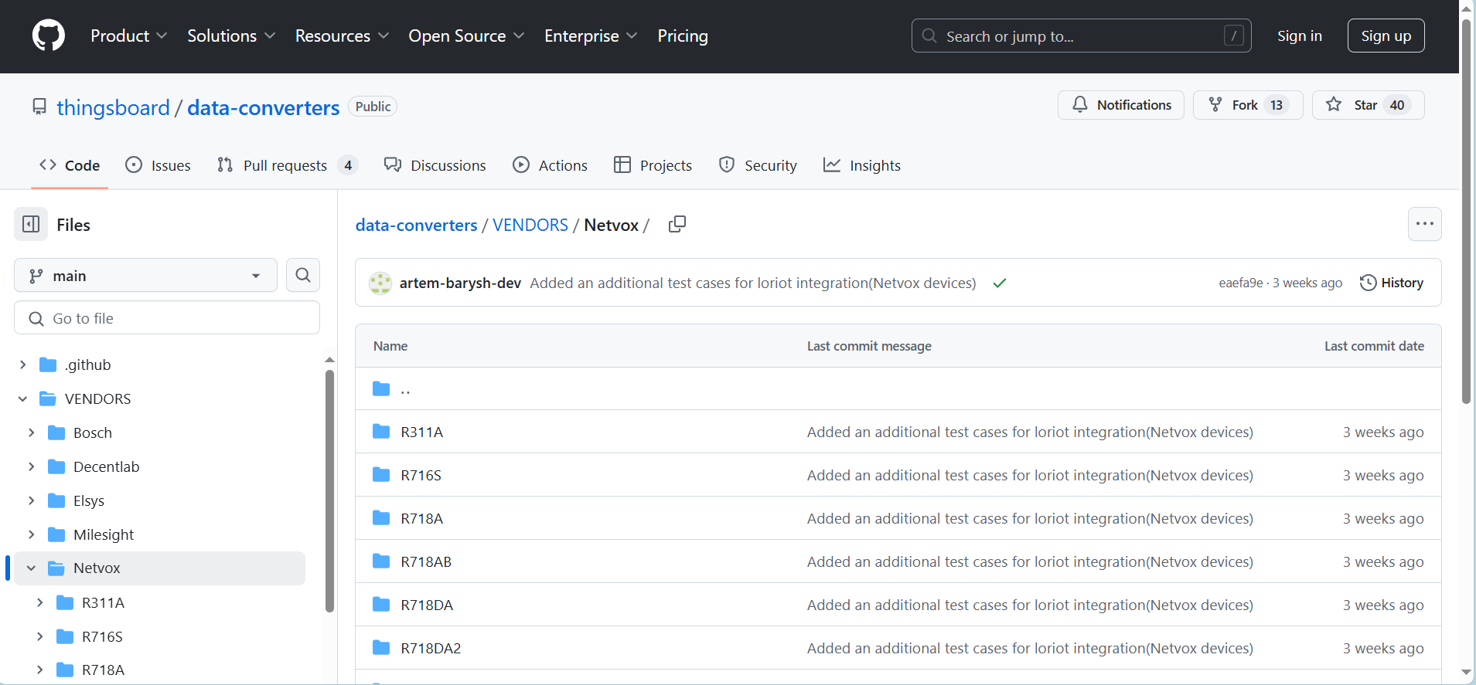This screenshot has width=1476, height=685.
Task: Open the Security tab
Action: coord(758,165)
